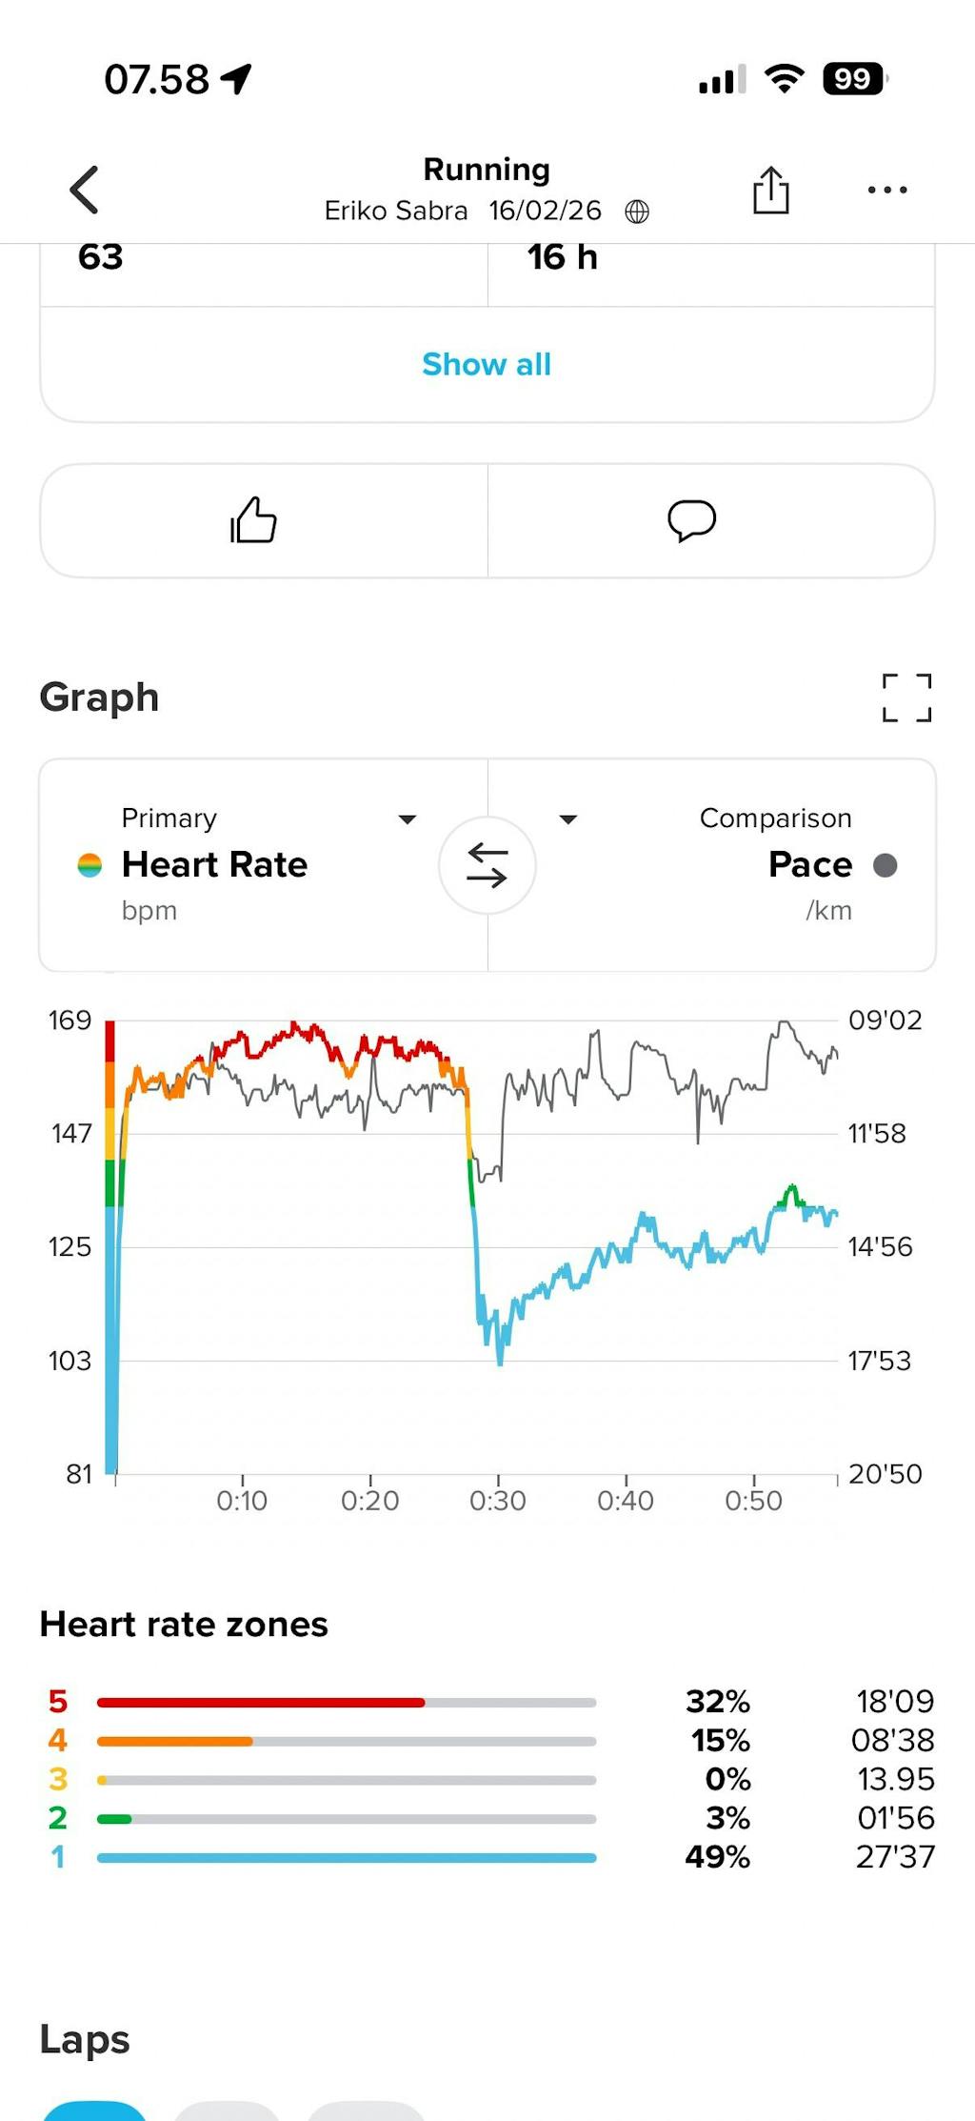Tap the Show all link
The image size is (975, 2121).
coord(487,364)
